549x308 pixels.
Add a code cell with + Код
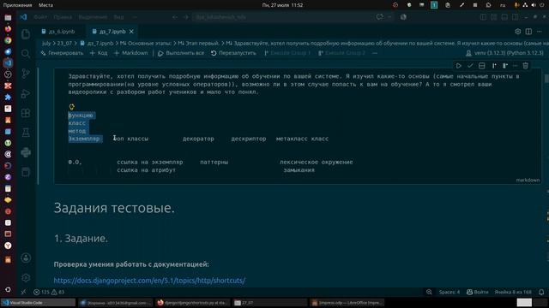point(99,53)
